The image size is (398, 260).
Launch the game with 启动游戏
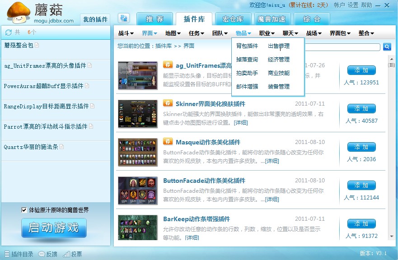pos(54,228)
